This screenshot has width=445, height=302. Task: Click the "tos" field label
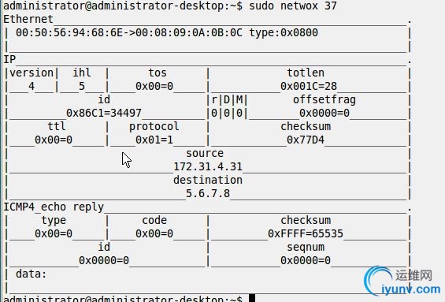tap(158, 73)
